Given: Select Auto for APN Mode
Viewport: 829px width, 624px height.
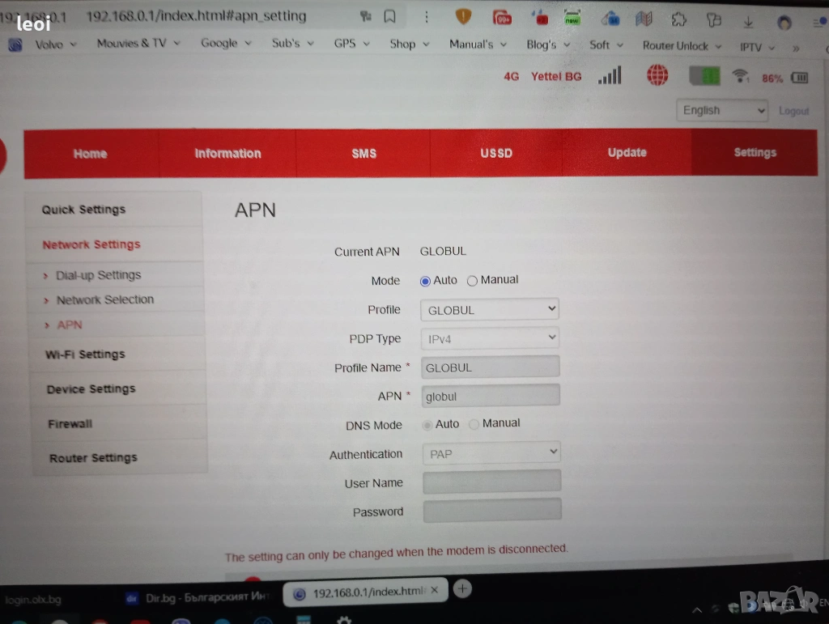Looking at the screenshot, I should (426, 281).
